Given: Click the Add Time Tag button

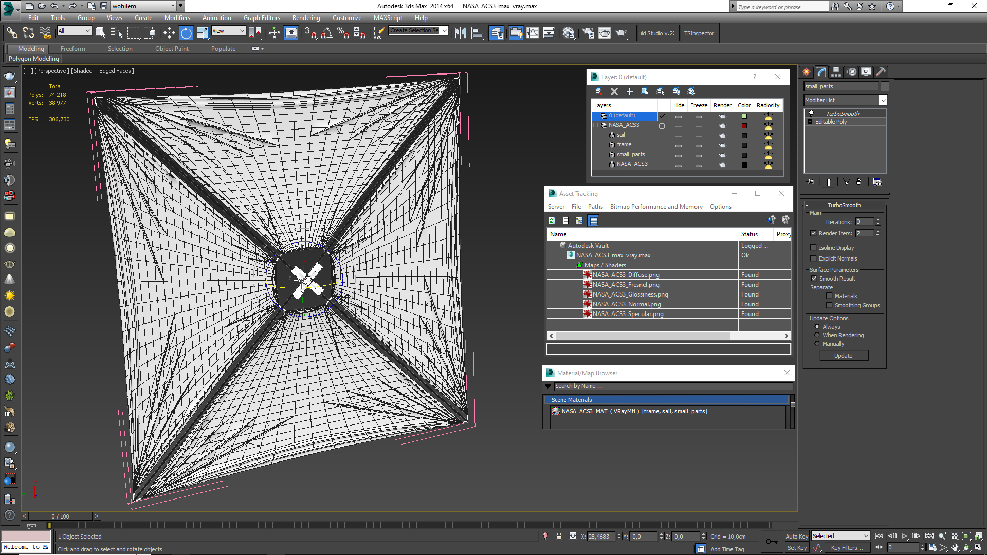Looking at the screenshot, I should pos(727,549).
